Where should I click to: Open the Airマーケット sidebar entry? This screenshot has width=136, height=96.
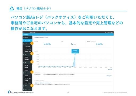click(x=27, y=89)
